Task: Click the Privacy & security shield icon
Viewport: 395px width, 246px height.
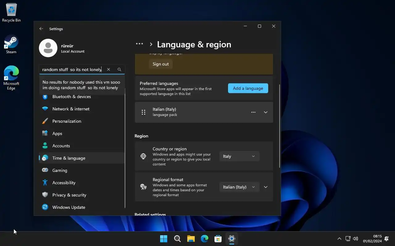Action: 45,195
